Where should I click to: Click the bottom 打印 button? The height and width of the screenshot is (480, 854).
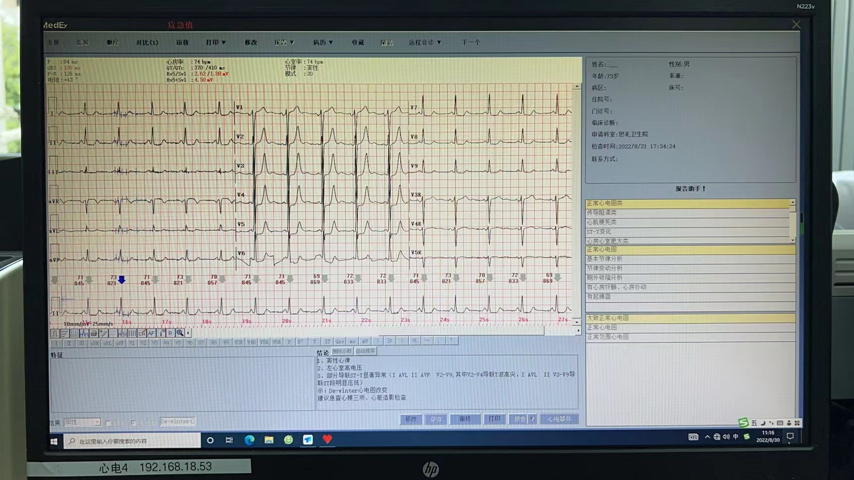(494, 419)
